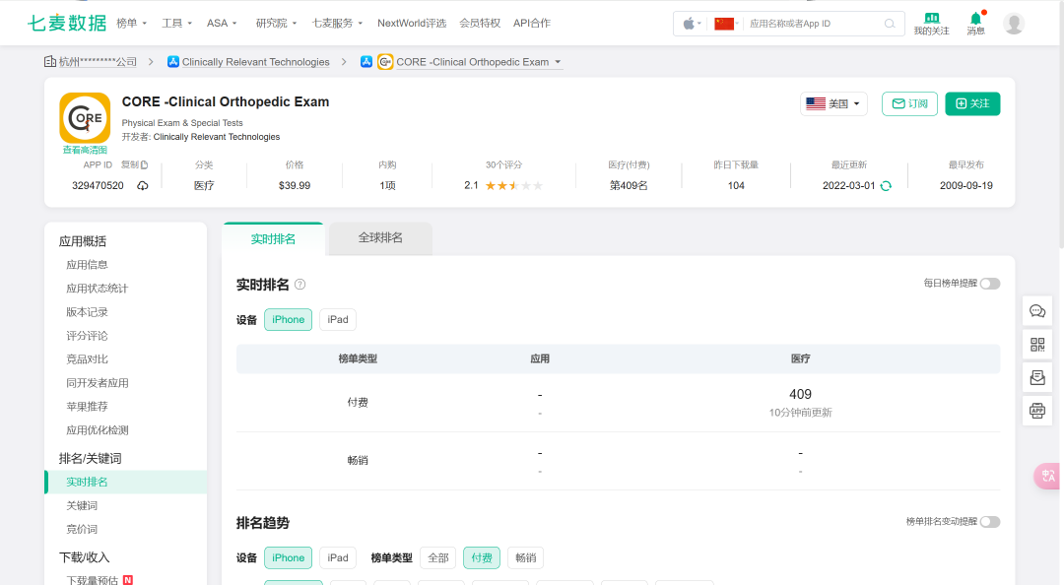This screenshot has width=1064, height=585.
Task: Toggle 每日榜单提醒 switch
Action: click(990, 284)
